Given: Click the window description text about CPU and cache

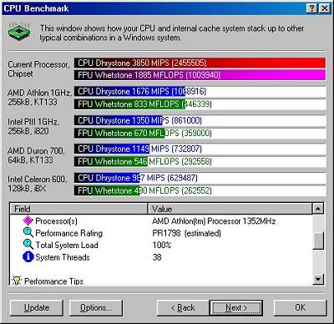Looking at the screenshot, I should [x=172, y=33].
